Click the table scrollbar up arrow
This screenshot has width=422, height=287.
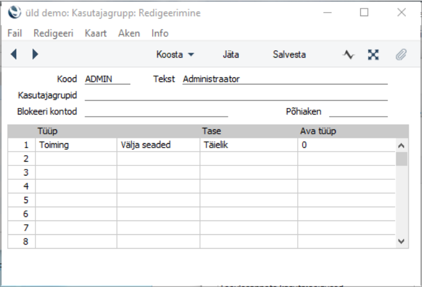[401, 146]
